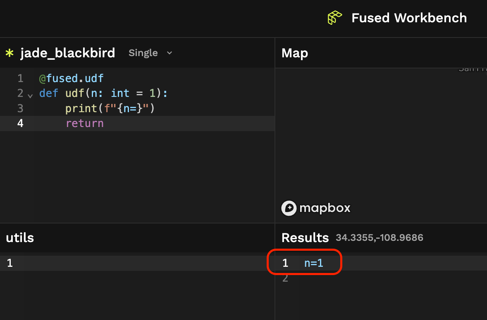Place cursor on the return statement
487x320 pixels.
point(84,123)
